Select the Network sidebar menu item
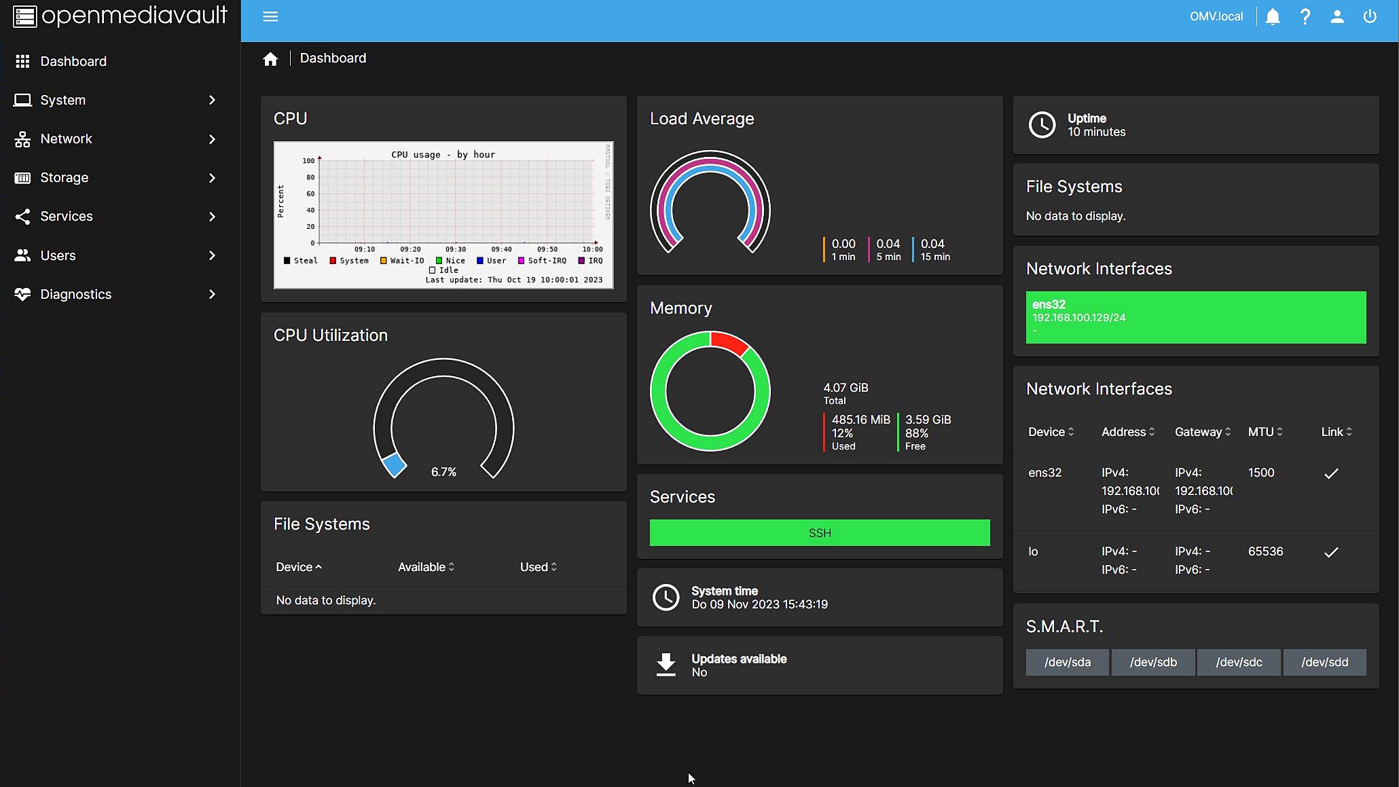This screenshot has width=1399, height=787. pos(66,139)
